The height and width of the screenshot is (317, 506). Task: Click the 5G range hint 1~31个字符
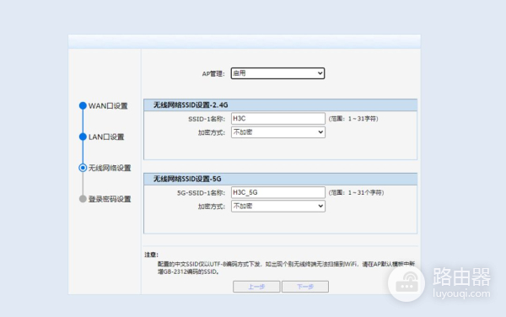pyautogui.click(x=356, y=192)
